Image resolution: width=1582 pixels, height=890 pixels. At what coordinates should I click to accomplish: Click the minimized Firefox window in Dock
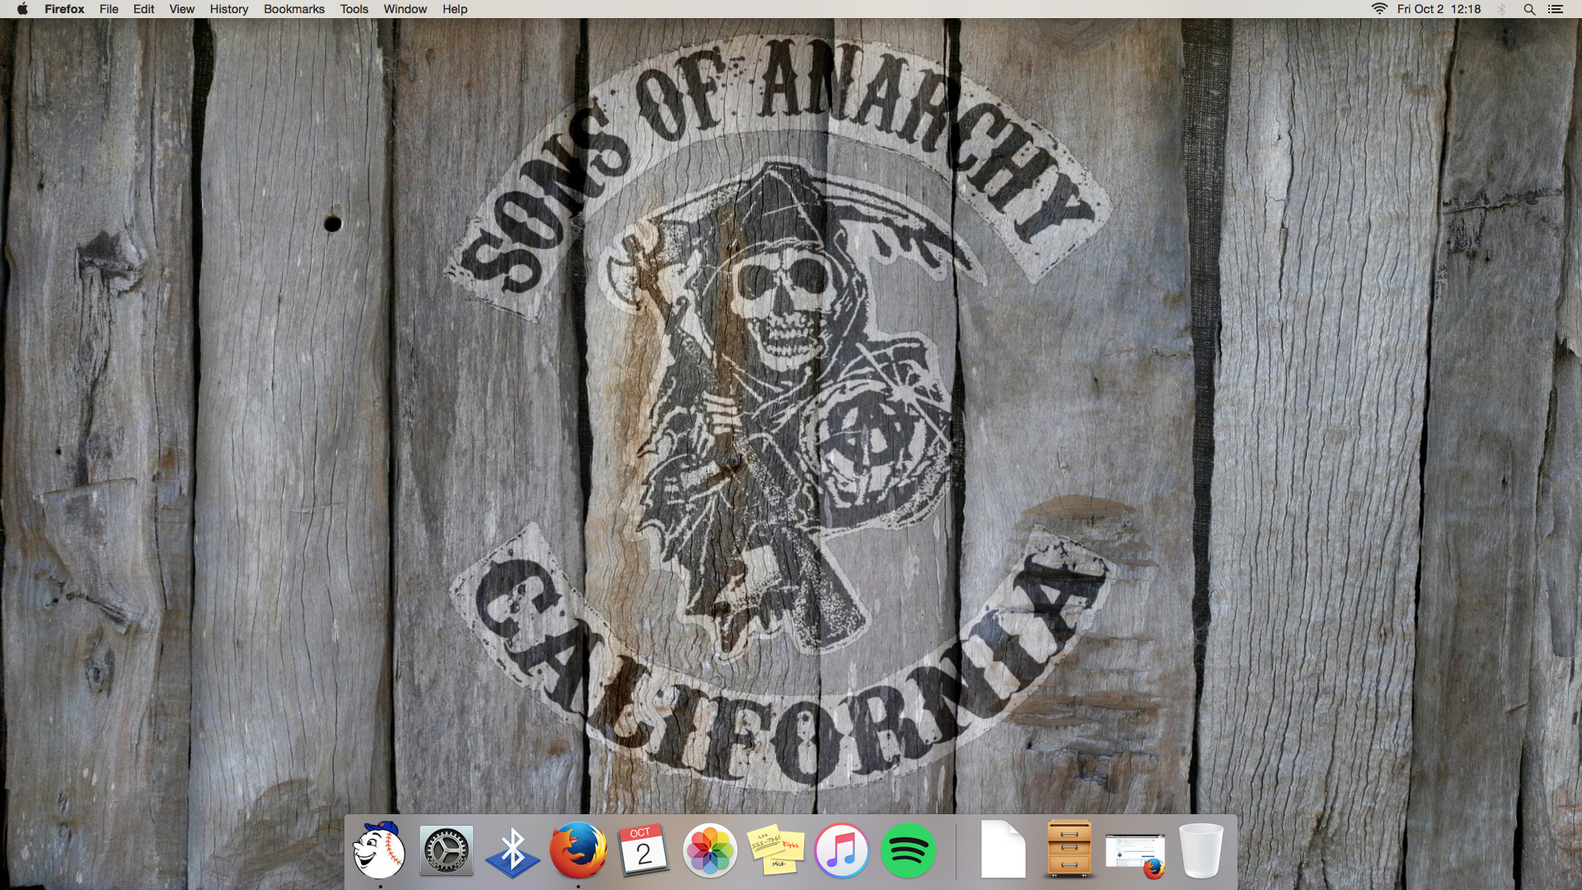(1135, 856)
